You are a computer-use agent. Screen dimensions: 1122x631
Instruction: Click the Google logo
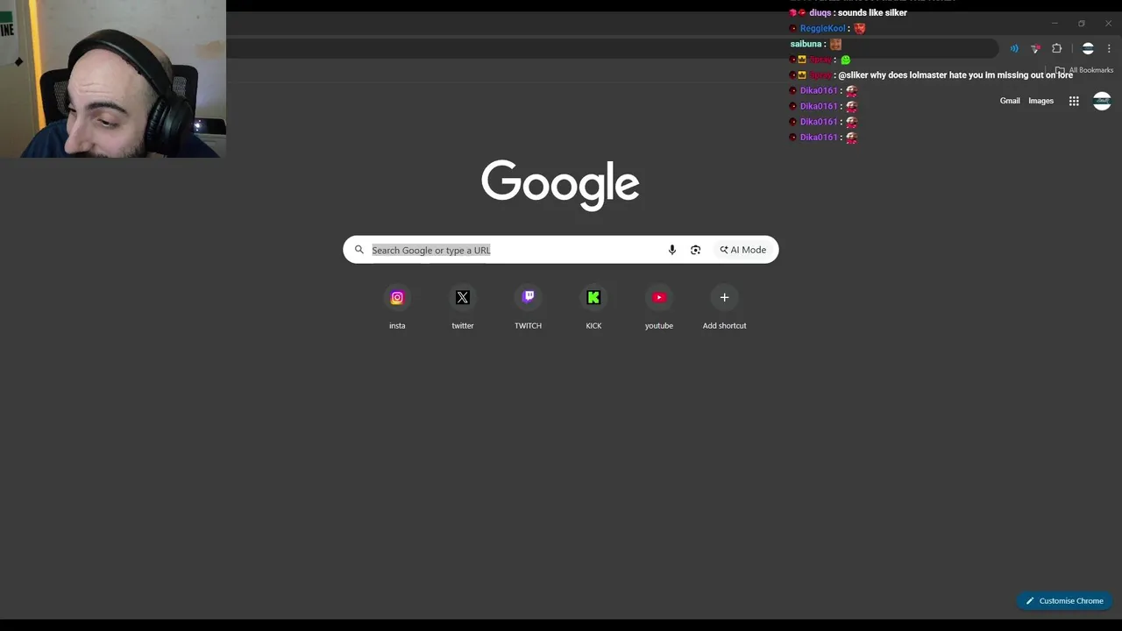pos(560,184)
